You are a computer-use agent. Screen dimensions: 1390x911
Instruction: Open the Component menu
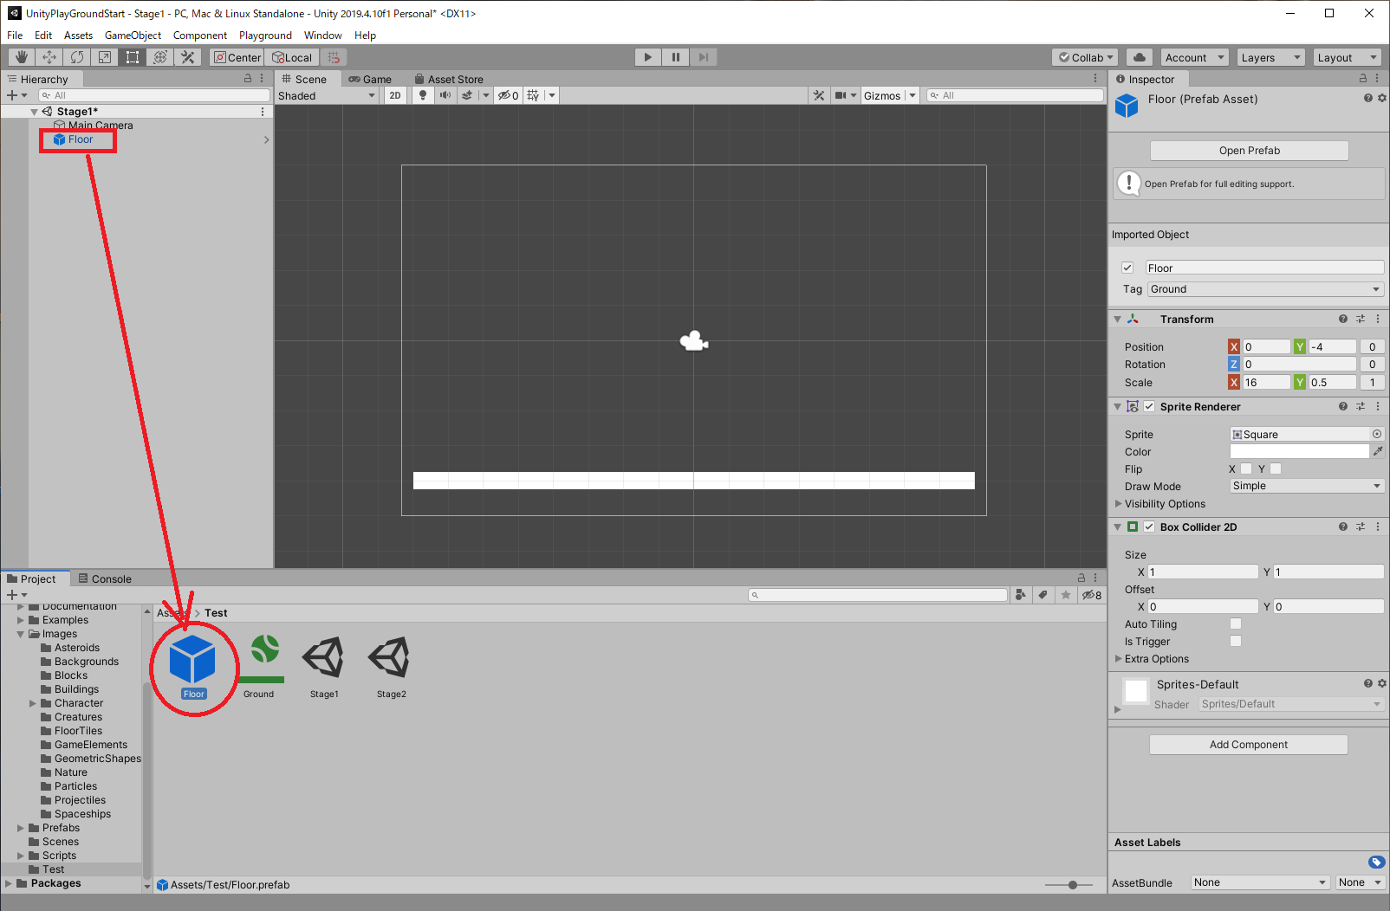click(x=200, y=36)
